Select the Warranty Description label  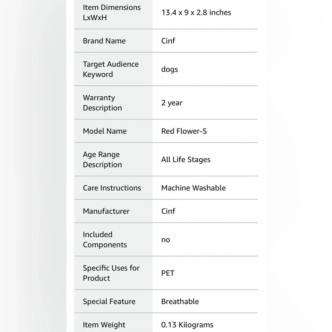[102, 103]
